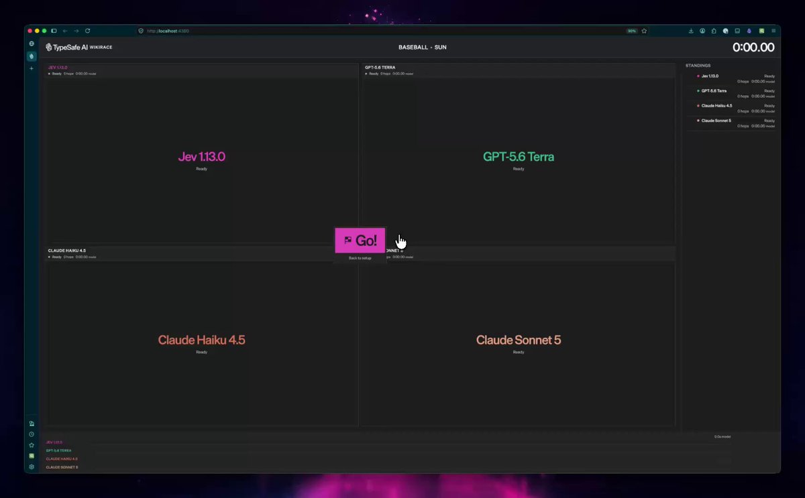805x498 pixels.
Task: Click the purple extension icon in toolbar
Action: coord(750,31)
